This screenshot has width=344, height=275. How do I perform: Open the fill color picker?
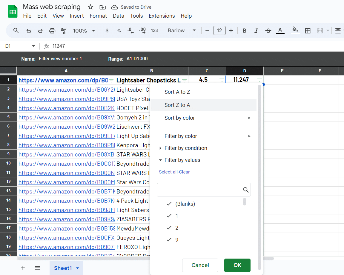295,30
